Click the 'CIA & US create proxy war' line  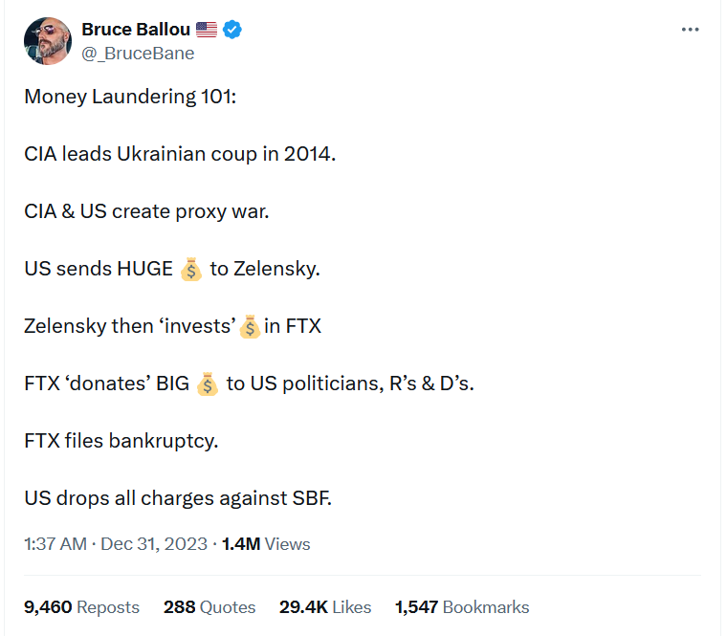click(x=146, y=212)
